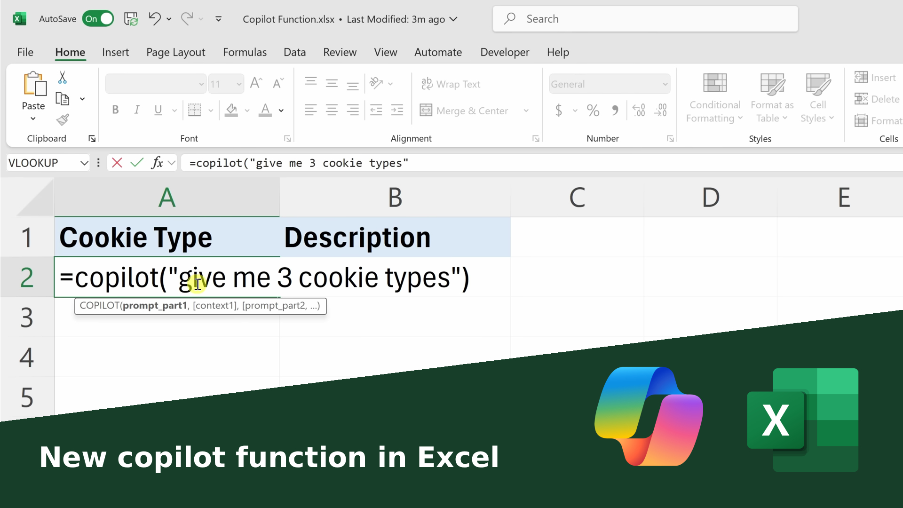Screen dimensions: 903x508
Task: Open Conditional Formatting options
Action: 714,96
